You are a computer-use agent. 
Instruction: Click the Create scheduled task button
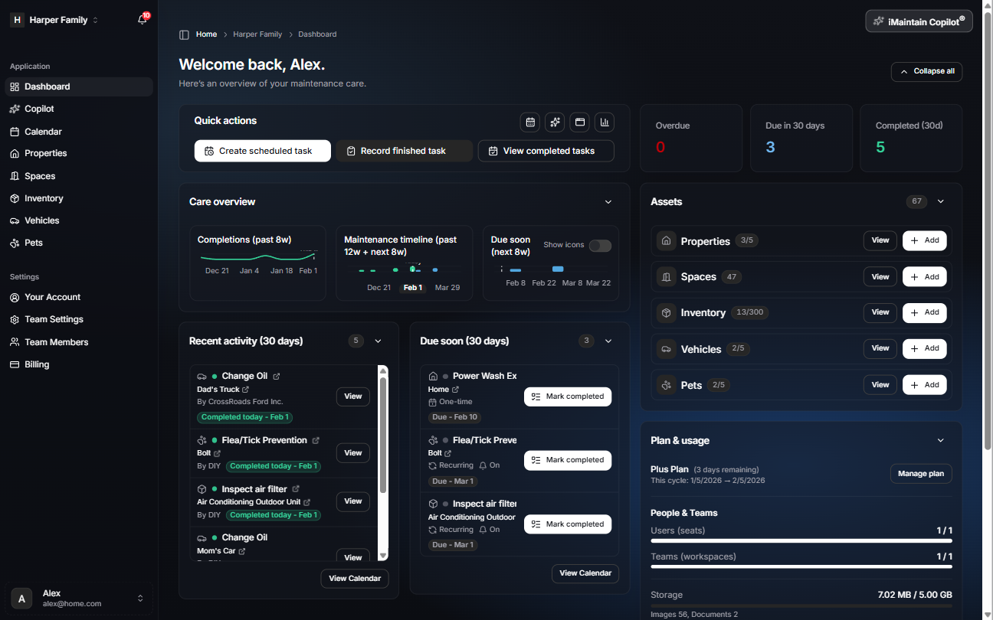(x=262, y=151)
